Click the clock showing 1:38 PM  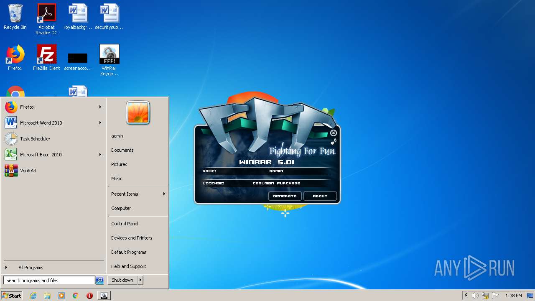(x=514, y=296)
